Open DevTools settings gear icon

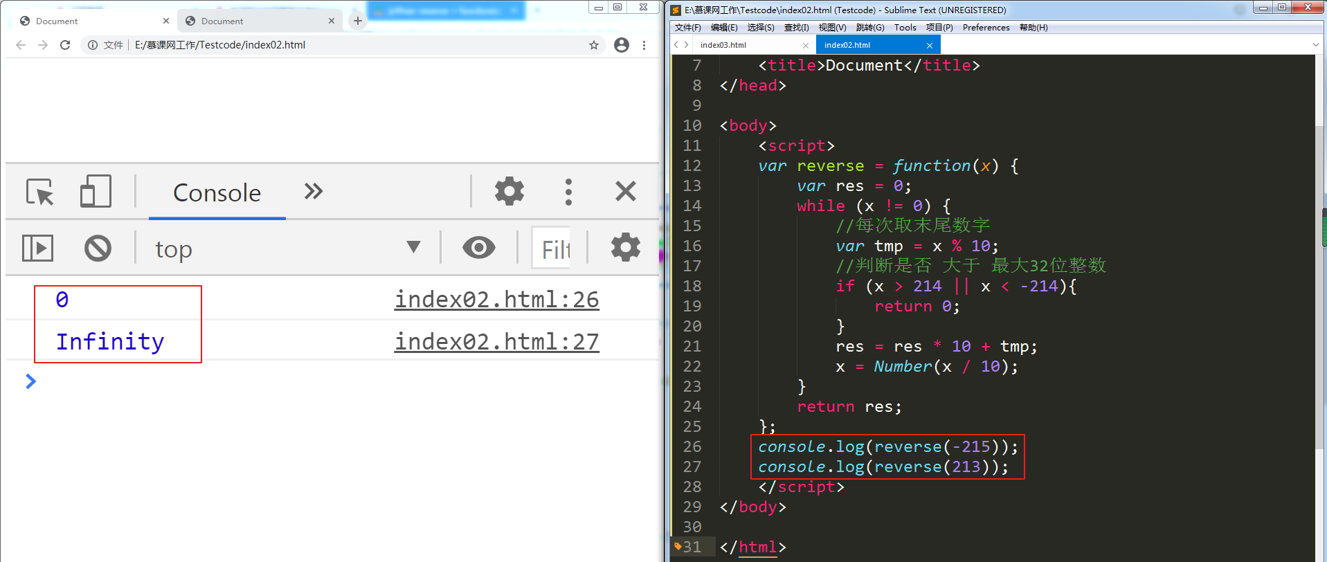click(509, 191)
